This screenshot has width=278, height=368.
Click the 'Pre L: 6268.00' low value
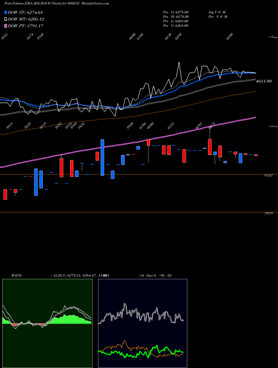[x=176, y=21]
